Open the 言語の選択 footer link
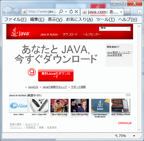This screenshot has width=144, height=141. point(16,124)
